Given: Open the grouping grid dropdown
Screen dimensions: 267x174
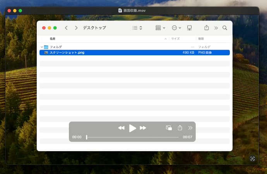Looking at the screenshot, I should (160, 28).
